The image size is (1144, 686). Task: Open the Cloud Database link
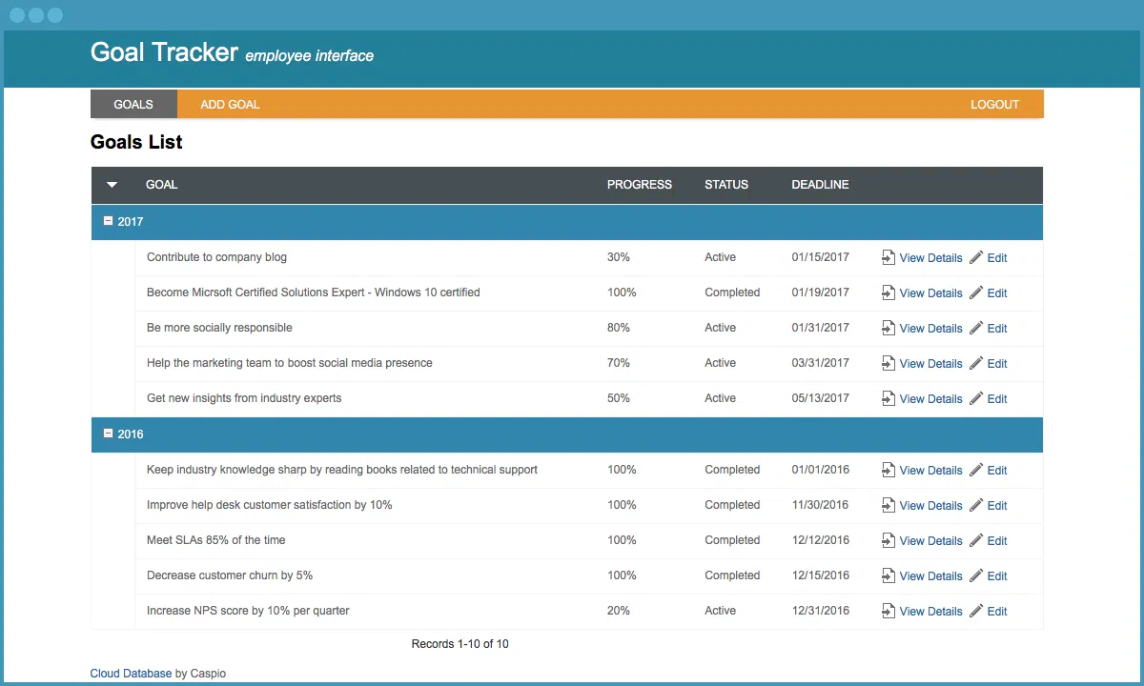point(131,674)
